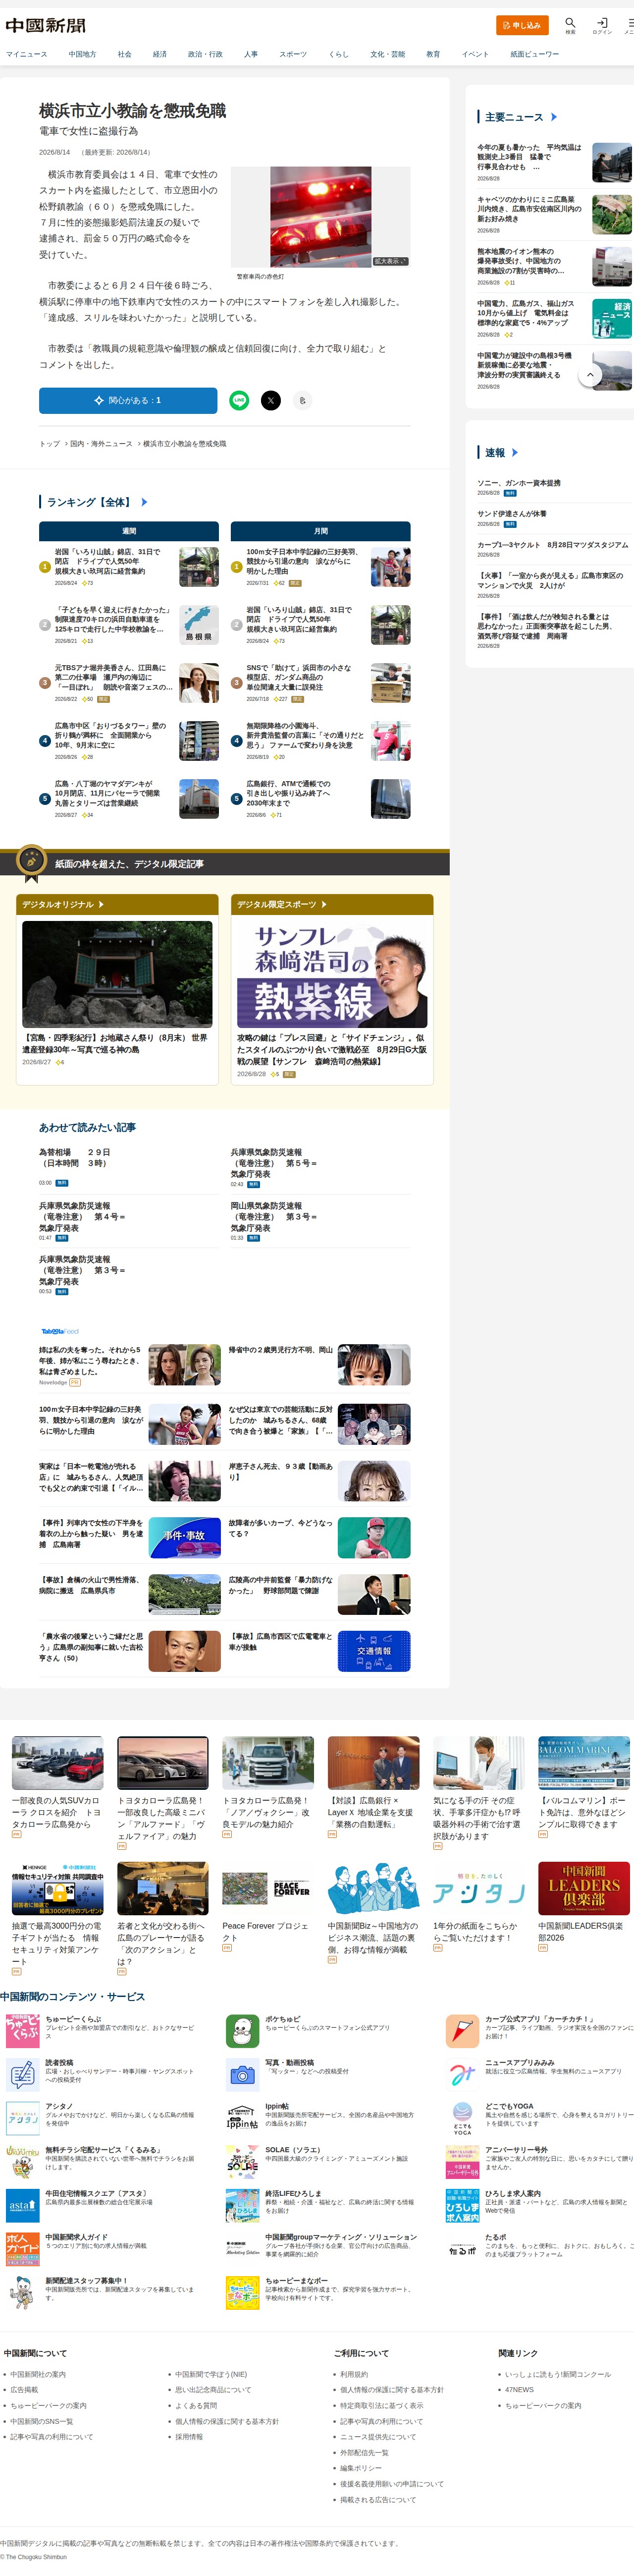634x2576 pixels.
Task: Open ニュースアプリみみみ icon
Action: pos(462,2075)
